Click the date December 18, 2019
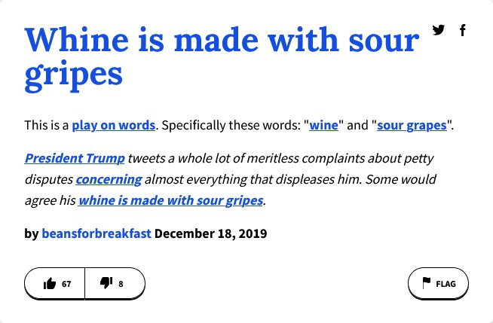493x323 pixels. pyautogui.click(x=210, y=233)
